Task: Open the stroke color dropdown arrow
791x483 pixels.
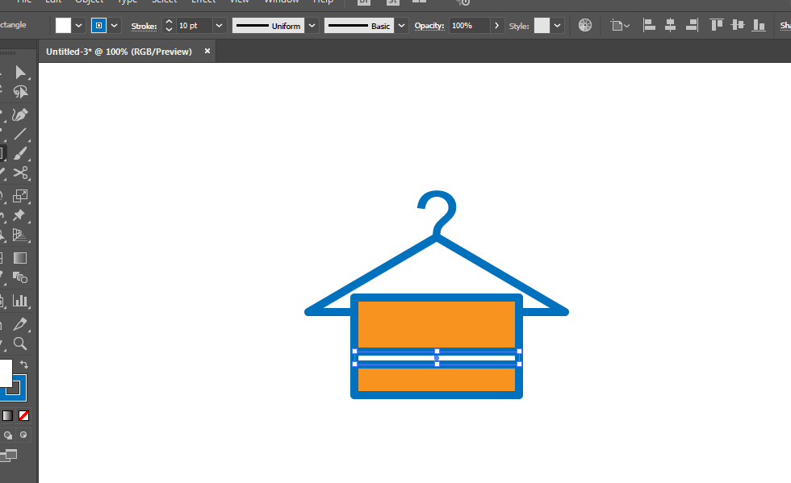Action: tap(115, 26)
